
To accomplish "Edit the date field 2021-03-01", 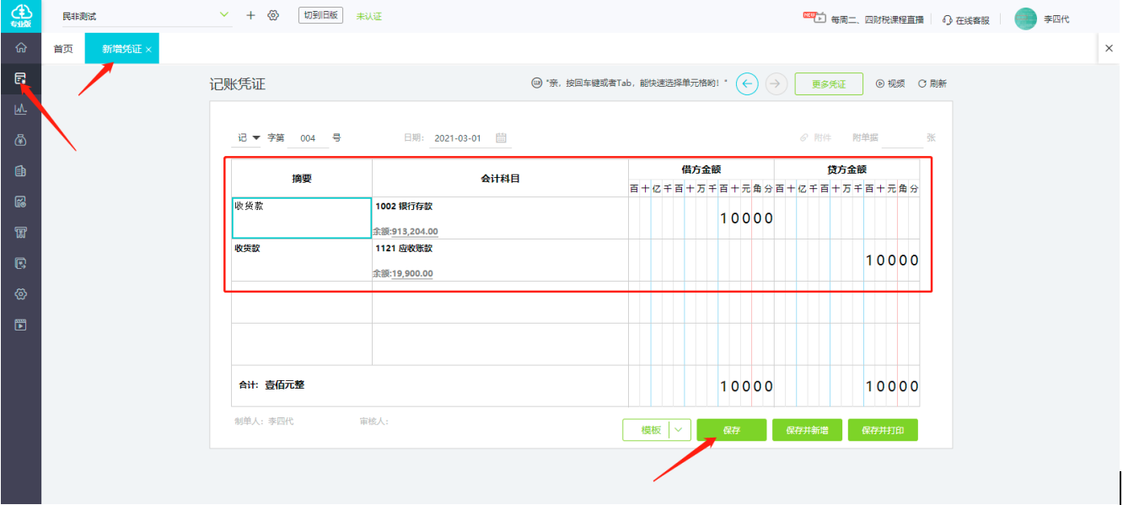I will (459, 138).
